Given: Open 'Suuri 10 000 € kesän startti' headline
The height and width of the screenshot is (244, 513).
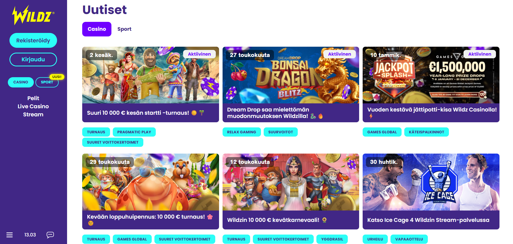Looking at the screenshot, I should tap(138, 113).
